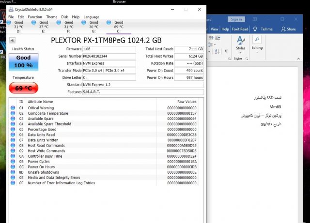
Task: Open the Function menu
Action: pos(34,17)
